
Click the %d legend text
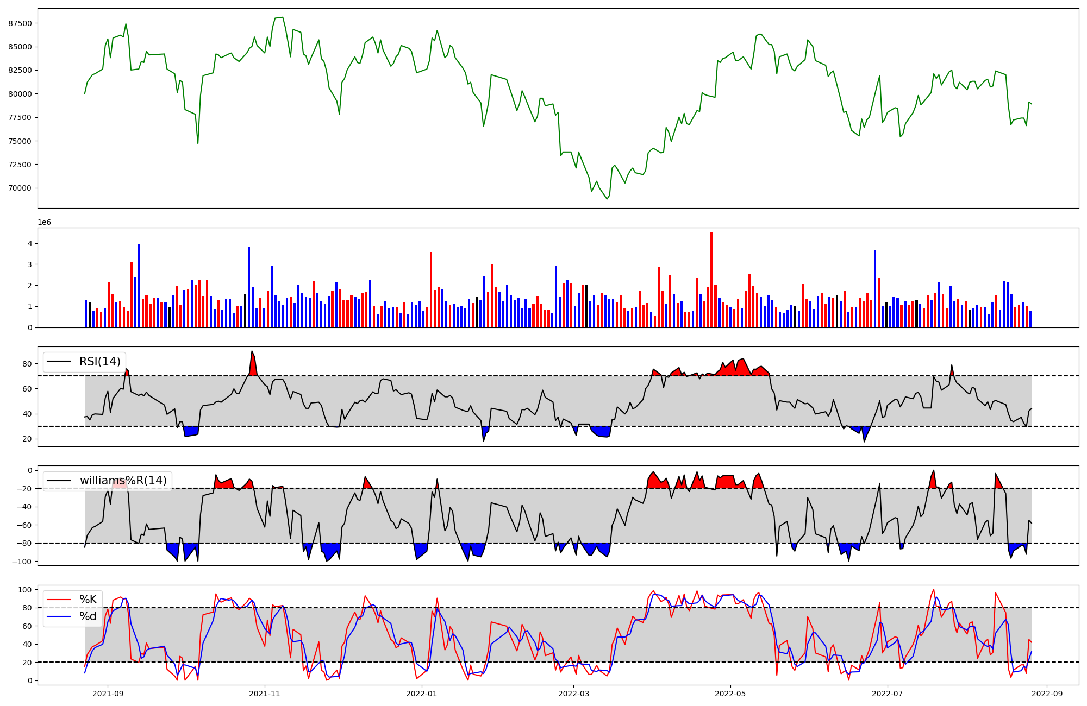tap(88, 616)
